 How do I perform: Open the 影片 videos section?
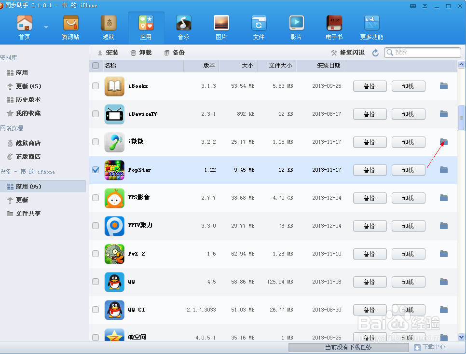(x=296, y=27)
